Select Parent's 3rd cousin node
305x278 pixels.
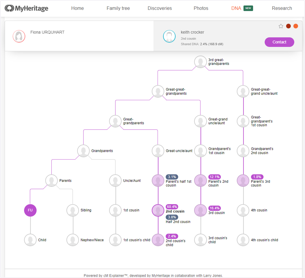[x=243, y=181]
